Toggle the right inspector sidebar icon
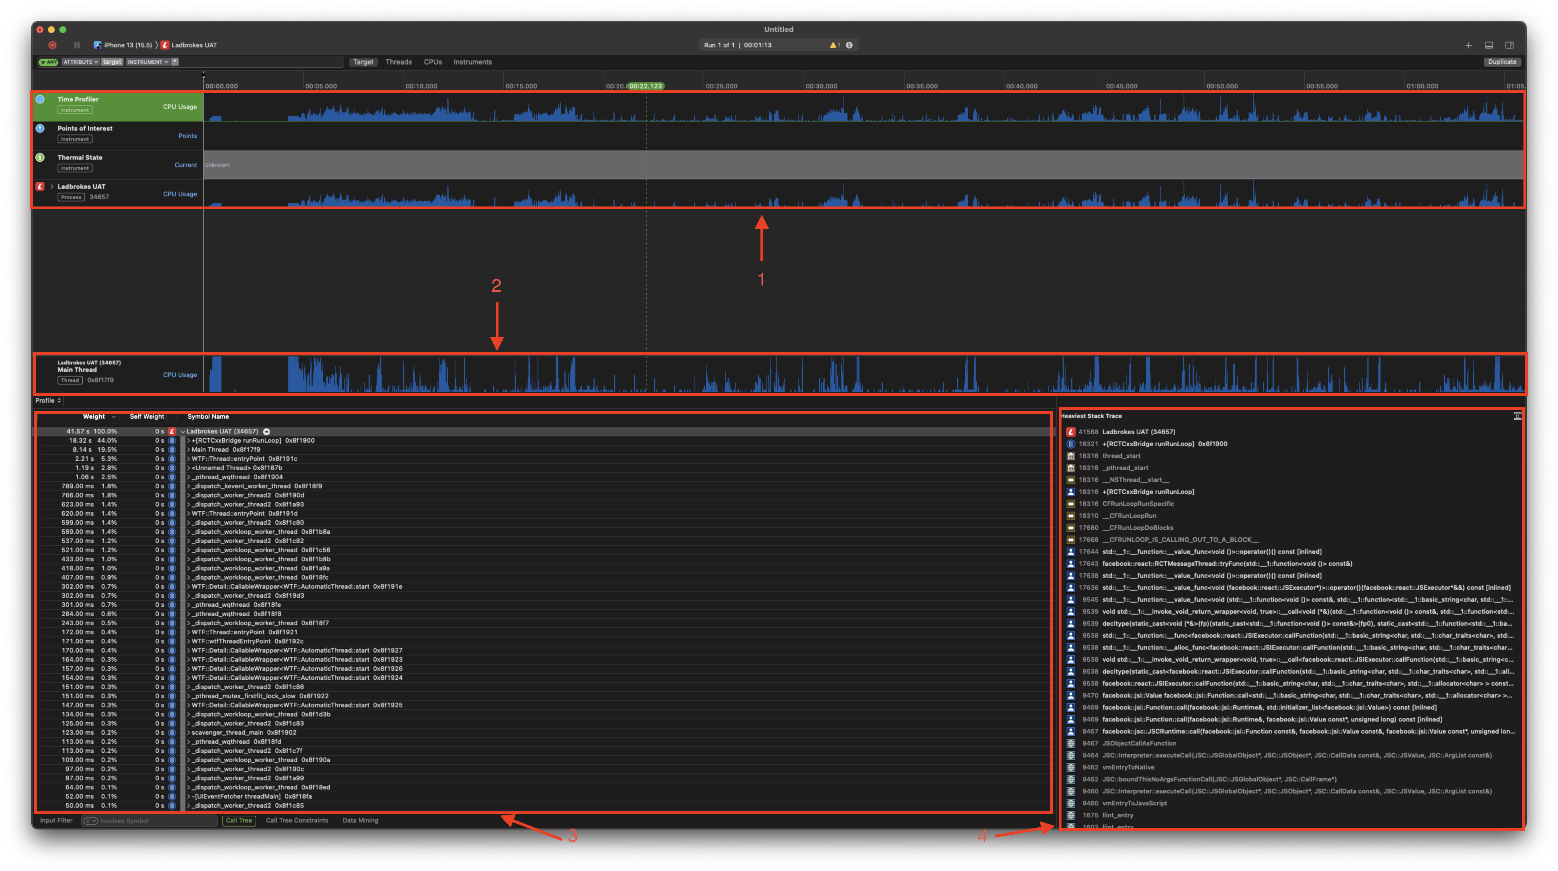Viewport: 1558px width, 871px height. coord(1509,45)
